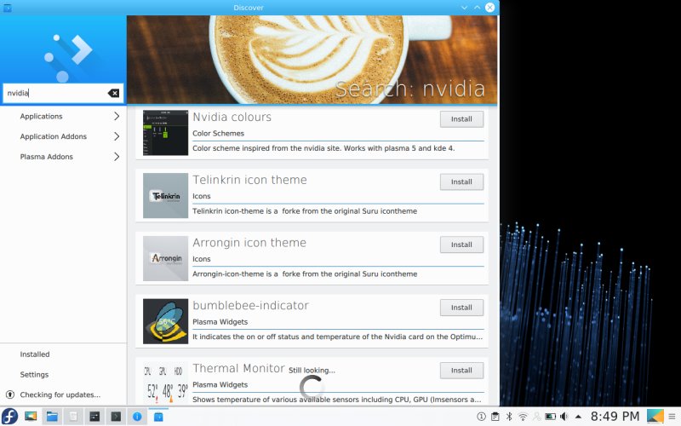Click the Discover logo in sidebar header
681x426 pixels.
pos(69,58)
